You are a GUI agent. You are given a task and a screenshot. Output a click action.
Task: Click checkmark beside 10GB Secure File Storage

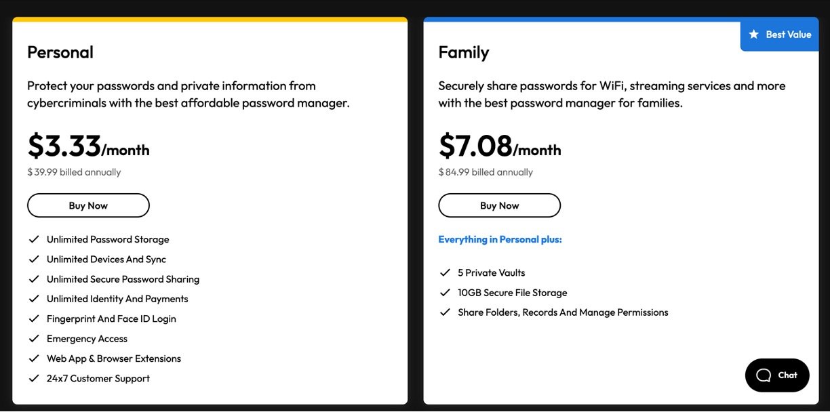[x=445, y=293]
